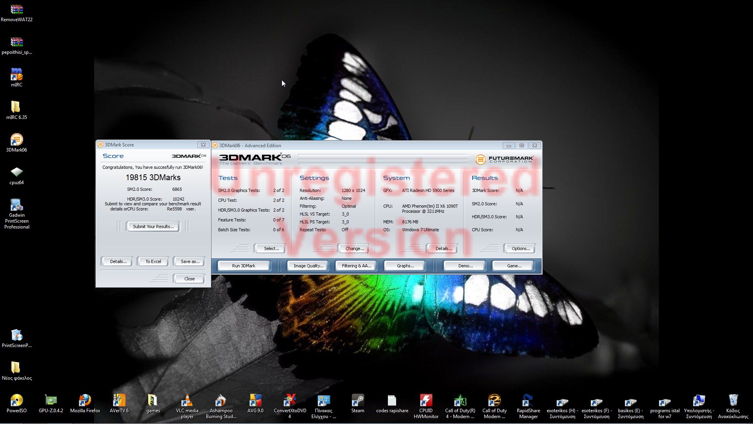Minimize the 3DMark06 Advanced Edition window
Screen dimensions: 753x424
509,146
